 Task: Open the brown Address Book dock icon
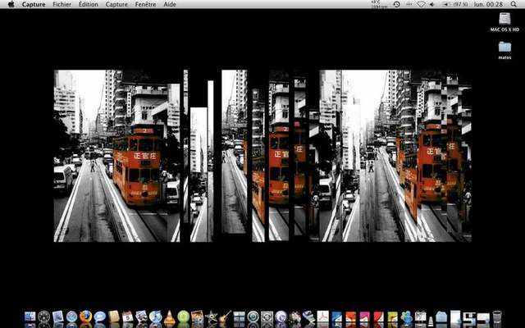pos(114,317)
